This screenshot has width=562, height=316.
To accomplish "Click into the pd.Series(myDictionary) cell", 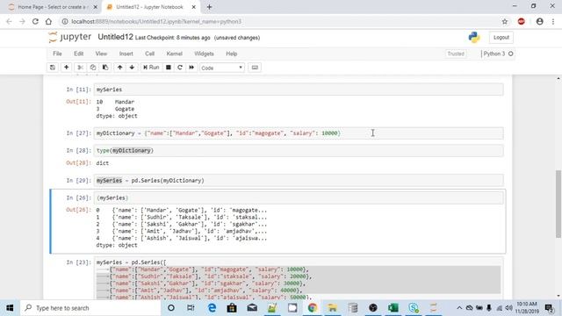I will pos(299,181).
